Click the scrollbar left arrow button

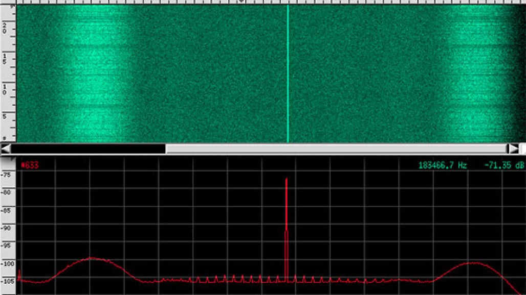(6, 149)
